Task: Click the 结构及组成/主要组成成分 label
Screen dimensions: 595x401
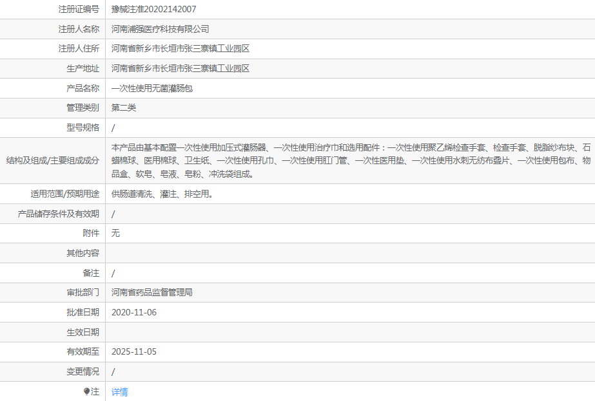Action: [53, 161]
